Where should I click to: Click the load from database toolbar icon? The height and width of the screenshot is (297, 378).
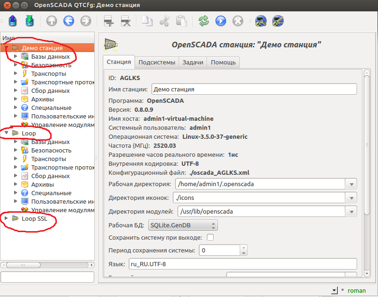tap(13, 21)
